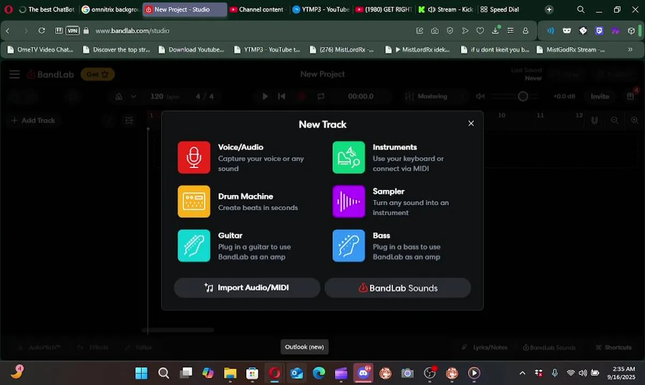Choose the green Instruments track icon

point(349,157)
